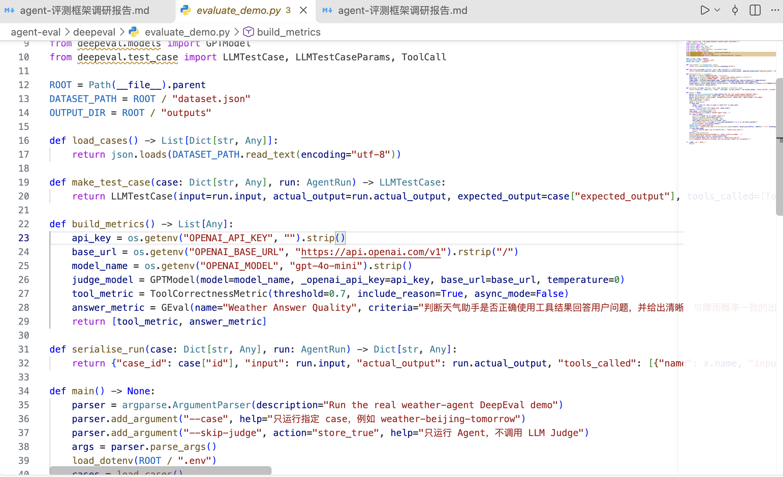Click the build_metrics symbol cube icon
This screenshot has width=783, height=477.
(248, 32)
